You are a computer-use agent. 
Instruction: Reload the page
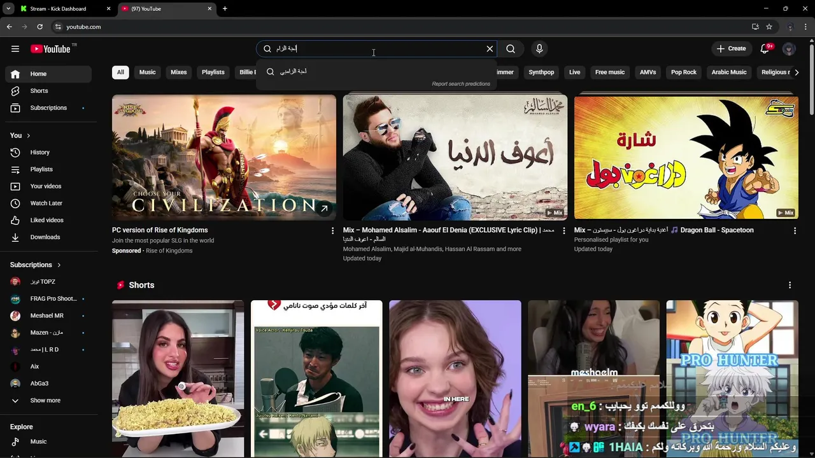39,27
